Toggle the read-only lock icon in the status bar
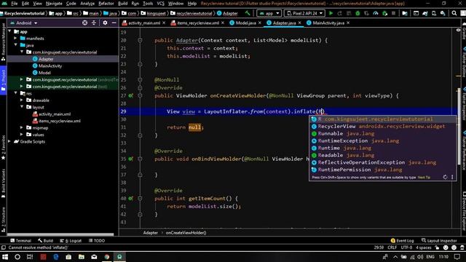The height and width of the screenshot is (262, 466). (437, 247)
